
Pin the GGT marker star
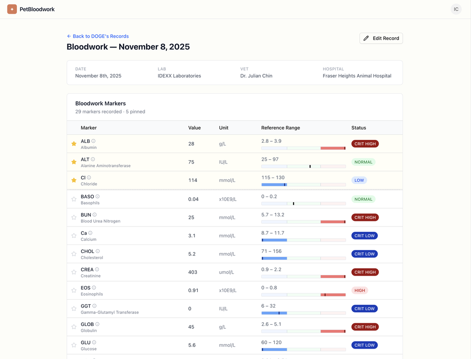pos(74,309)
